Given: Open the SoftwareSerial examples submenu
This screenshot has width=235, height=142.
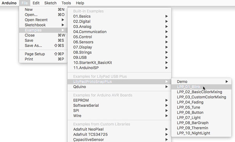Looking at the screenshot, I should [119, 105].
